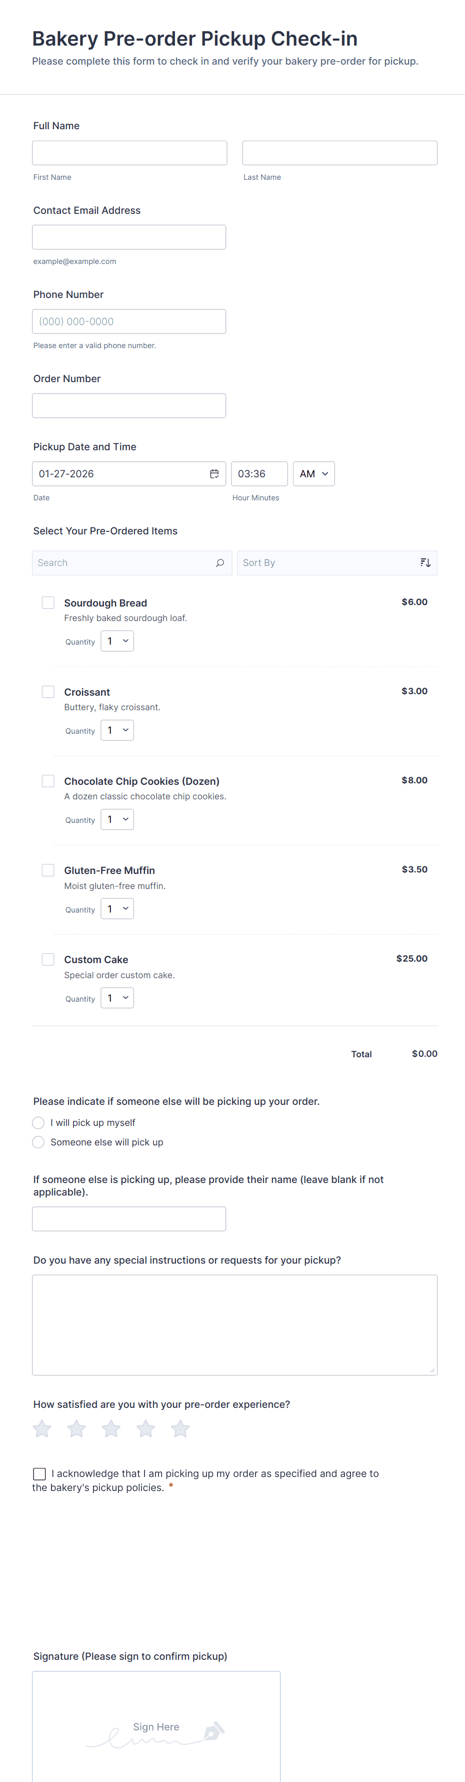
Task: Click the Phone Number input field
Action: tap(129, 322)
